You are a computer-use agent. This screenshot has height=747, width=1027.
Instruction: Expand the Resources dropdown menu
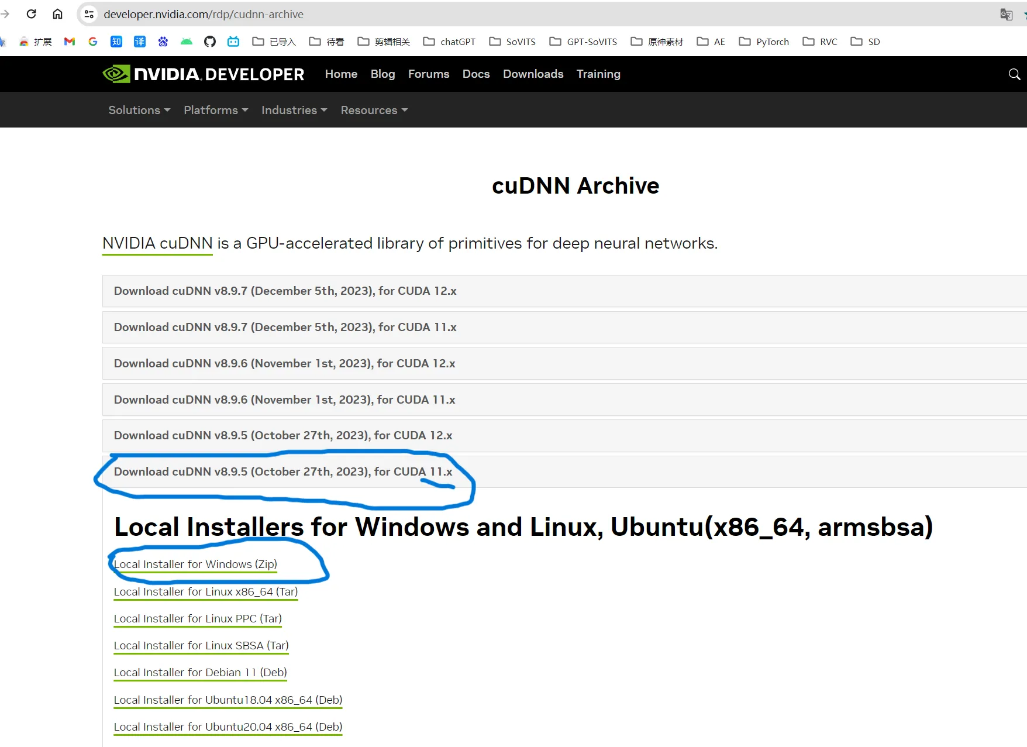pos(374,110)
